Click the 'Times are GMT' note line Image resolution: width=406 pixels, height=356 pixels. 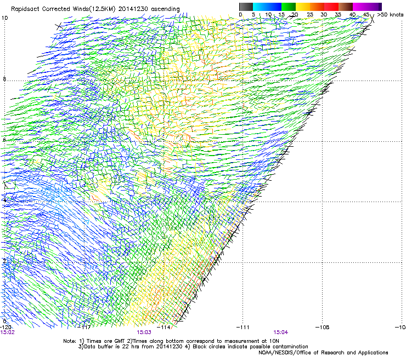pyautogui.click(x=171, y=341)
